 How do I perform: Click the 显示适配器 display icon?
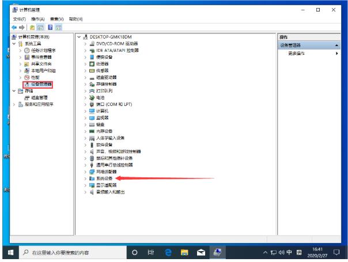point(92,185)
